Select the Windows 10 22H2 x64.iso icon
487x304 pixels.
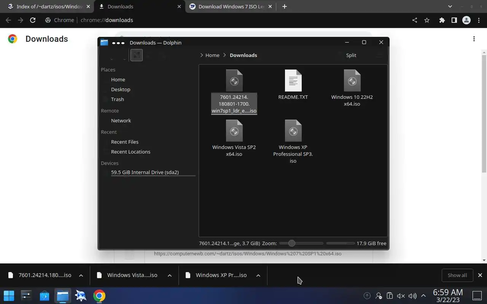click(352, 80)
